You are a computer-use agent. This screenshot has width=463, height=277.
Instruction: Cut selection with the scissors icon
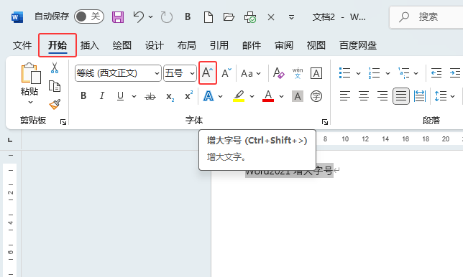(55, 67)
